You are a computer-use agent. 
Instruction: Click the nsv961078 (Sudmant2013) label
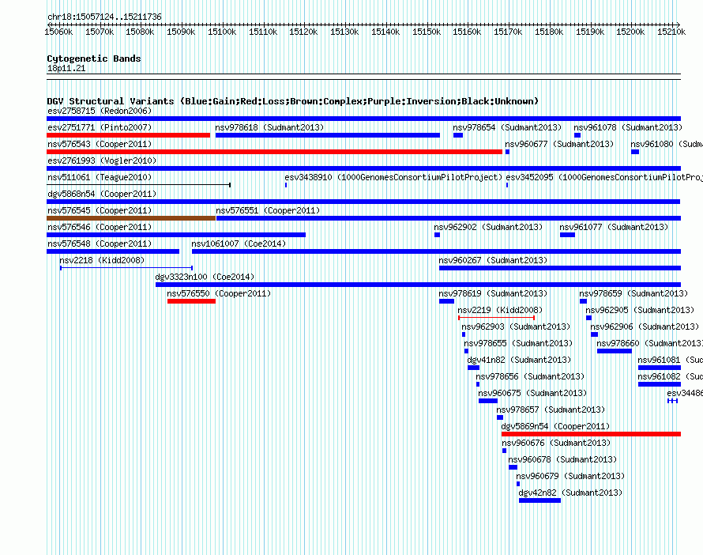coord(628,127)
